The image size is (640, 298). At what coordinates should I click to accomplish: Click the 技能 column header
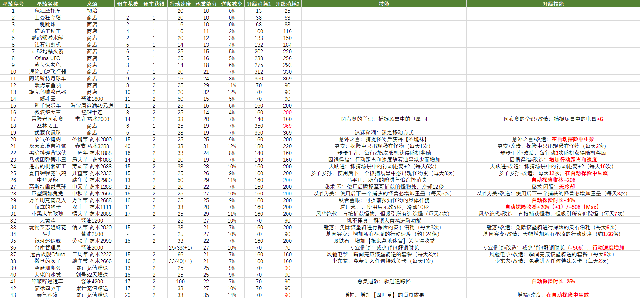click(x=384, y=4)
